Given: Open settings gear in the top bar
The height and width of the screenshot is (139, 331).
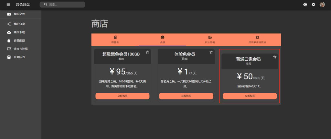Looking at the screenshot, I should click(313, 5).
